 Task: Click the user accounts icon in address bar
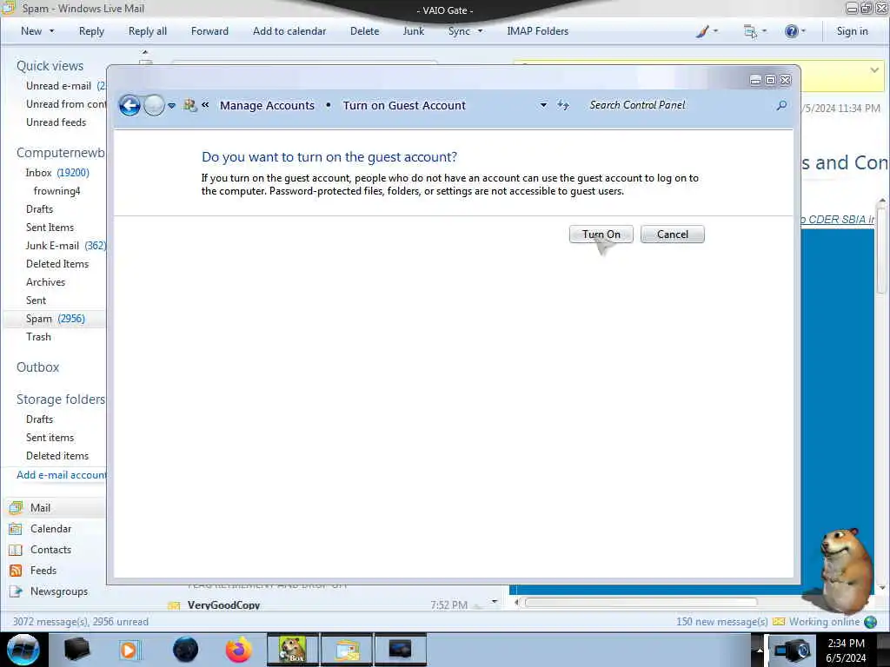coord(190,105)
